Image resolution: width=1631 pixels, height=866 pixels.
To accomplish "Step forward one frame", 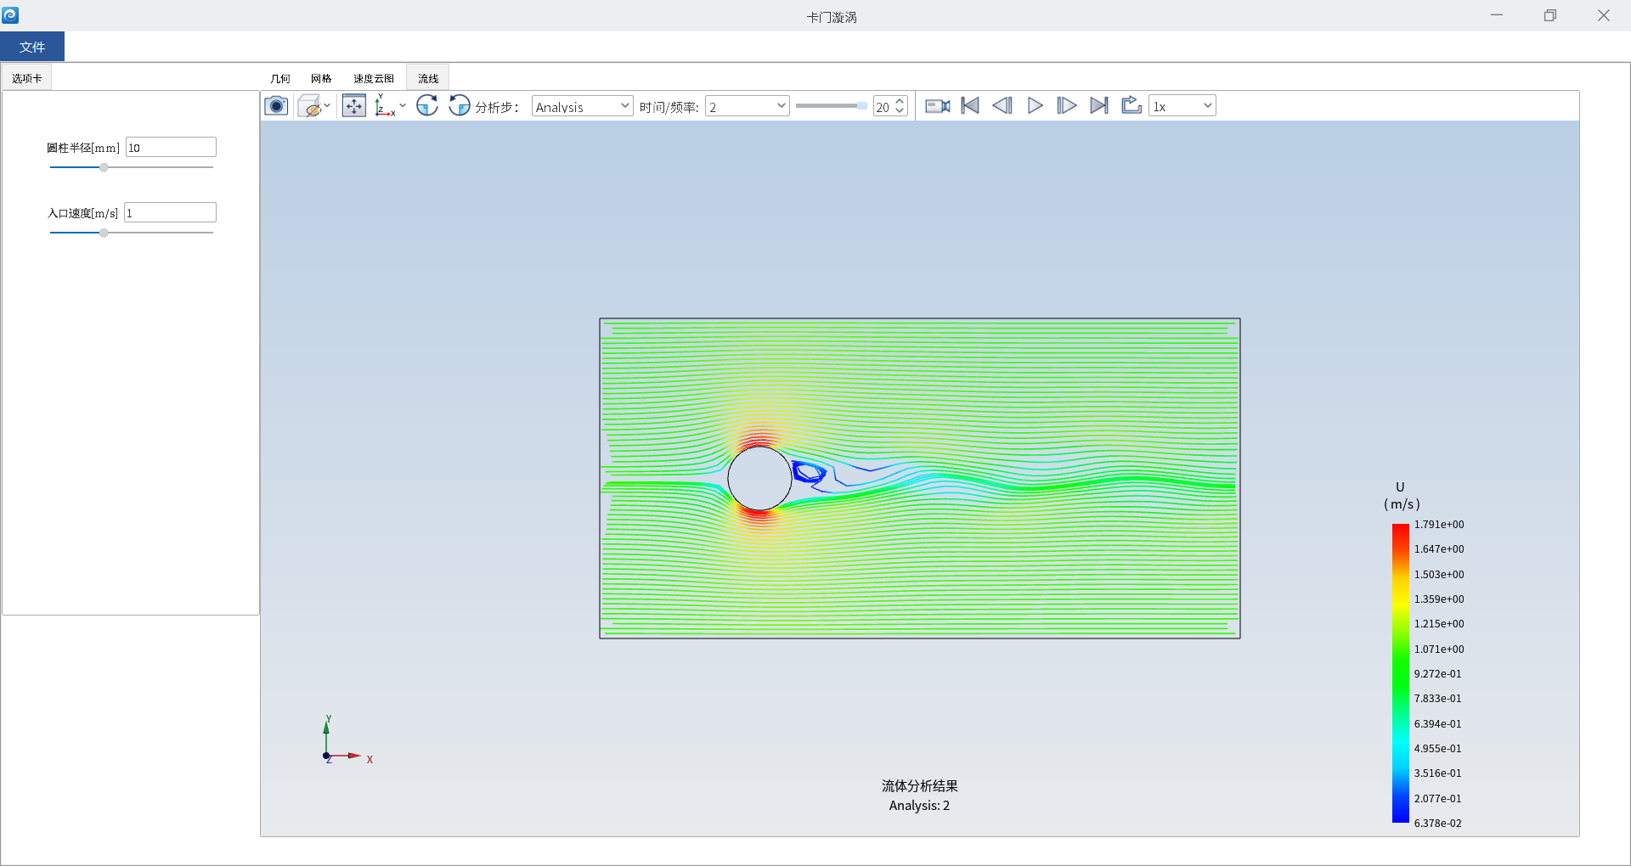I will [x=1067, y=106].
